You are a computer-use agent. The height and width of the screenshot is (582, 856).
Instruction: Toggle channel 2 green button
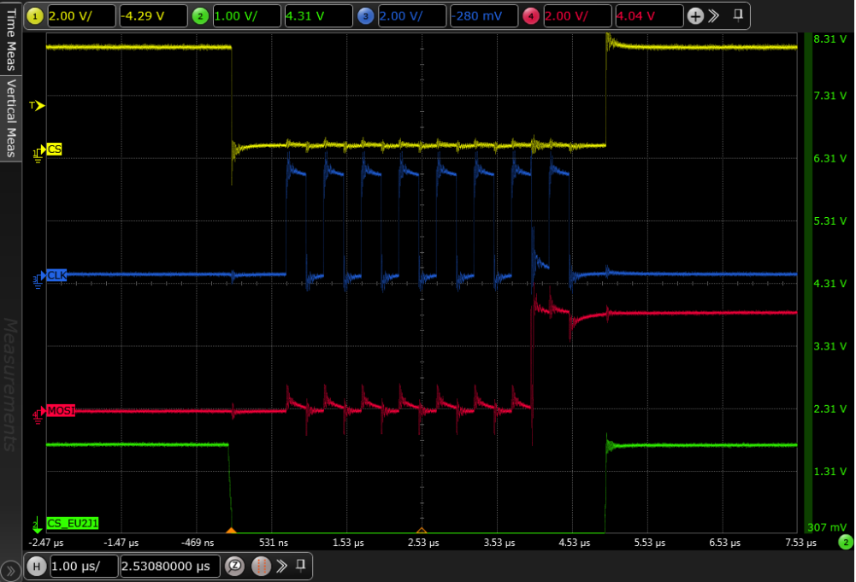[x=200, y=16]
